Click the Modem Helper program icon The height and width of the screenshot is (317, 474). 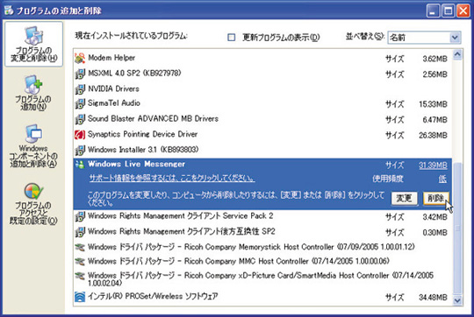point(80,58)
